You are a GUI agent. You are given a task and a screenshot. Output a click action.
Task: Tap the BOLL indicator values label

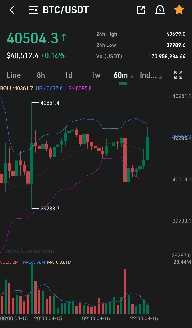pos(46,88)
